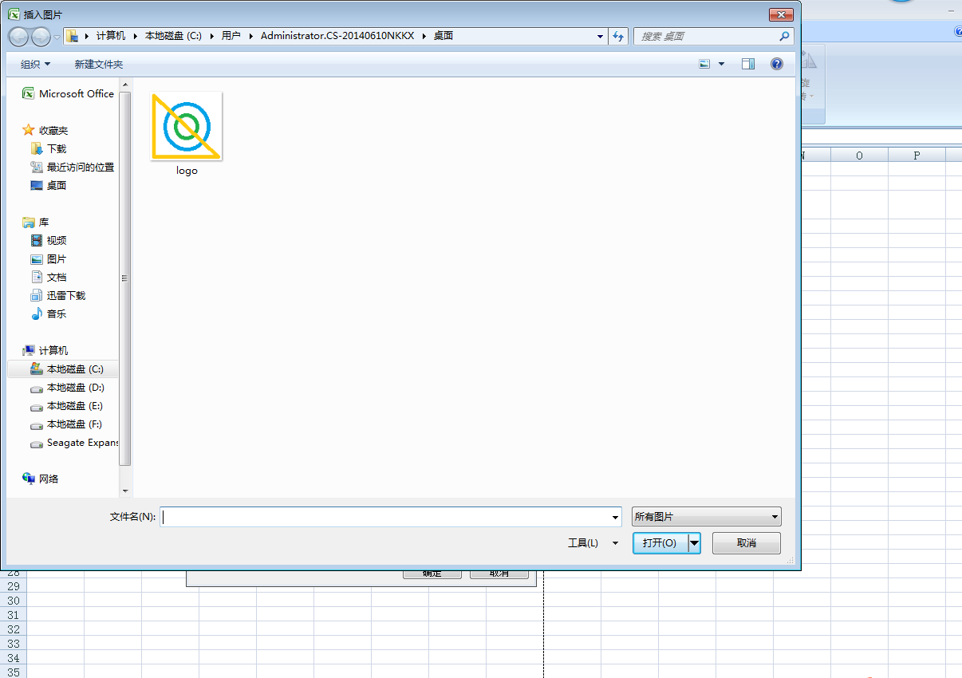The height and width of the screenshot is (678, 962).
Task: Click the 文档 library icon
Action: point(37,277)
